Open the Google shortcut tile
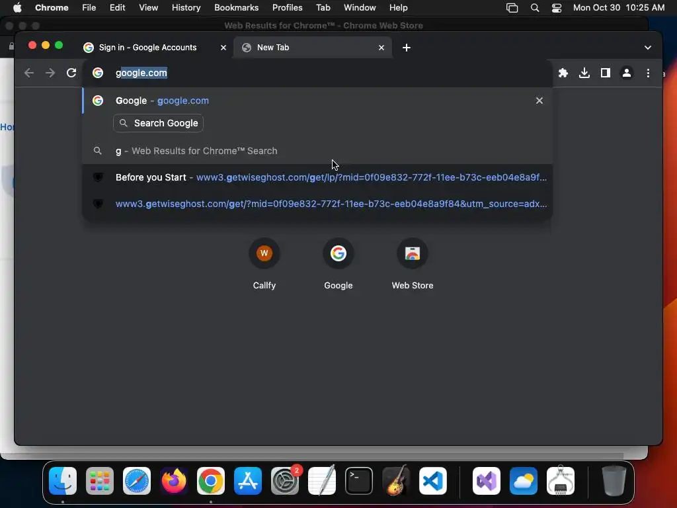 coord(338,265)
